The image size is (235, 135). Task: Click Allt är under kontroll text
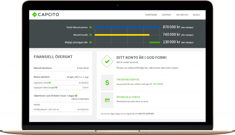[x=128, y=62]
